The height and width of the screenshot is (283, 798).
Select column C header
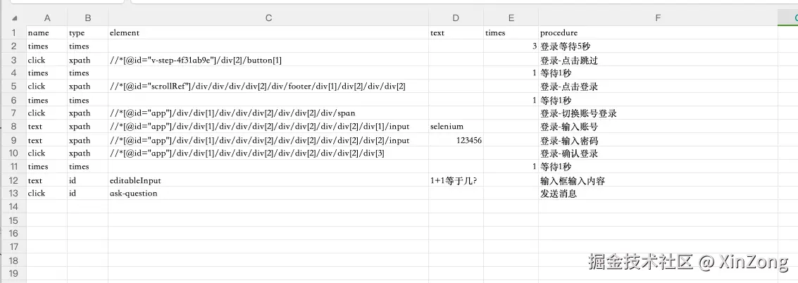[268, 18]
